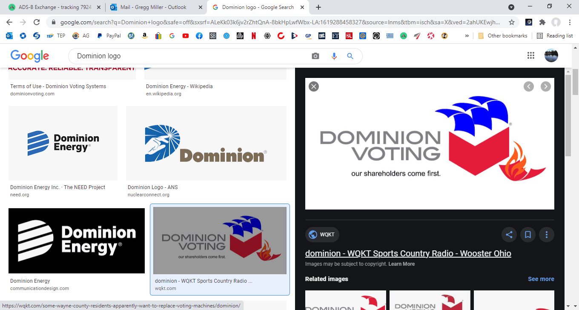Select the black Dominion Energy thumbnail

[x=77, y=241]
